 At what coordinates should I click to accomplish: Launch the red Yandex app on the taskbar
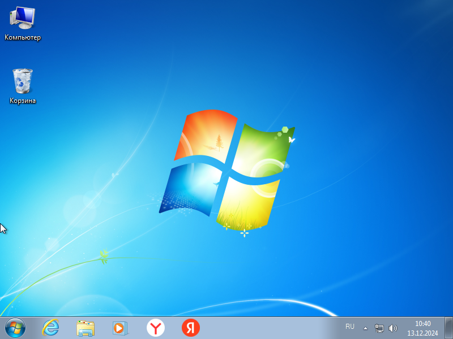(x=190, y=328)
